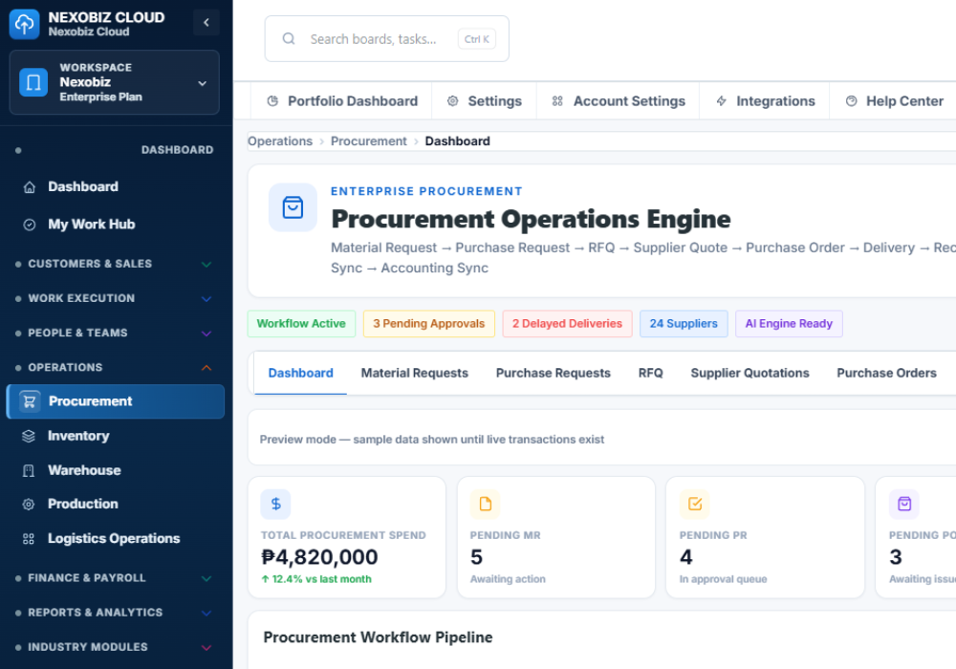Expand the Work Execution section
Viewport: 956px width, 669px height.
pyautogui.click(x=116, y=298)
